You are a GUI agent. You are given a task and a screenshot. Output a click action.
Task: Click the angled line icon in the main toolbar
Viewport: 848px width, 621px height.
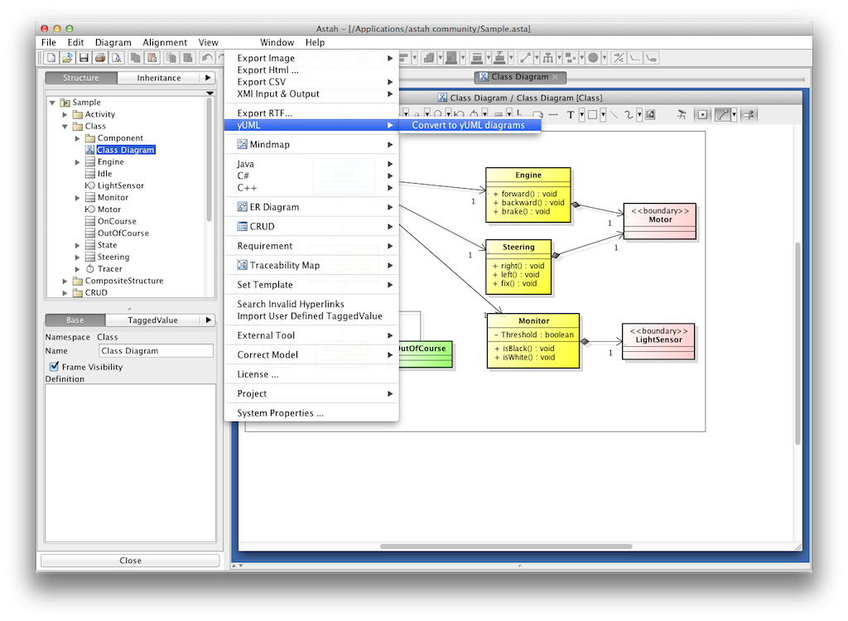click(x=635, y=57)
